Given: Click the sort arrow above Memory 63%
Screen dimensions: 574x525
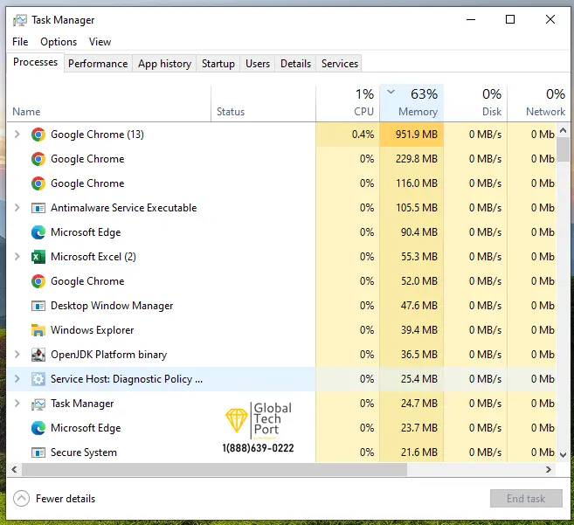Looking at the screenshot, I should (x=391, y=92).
